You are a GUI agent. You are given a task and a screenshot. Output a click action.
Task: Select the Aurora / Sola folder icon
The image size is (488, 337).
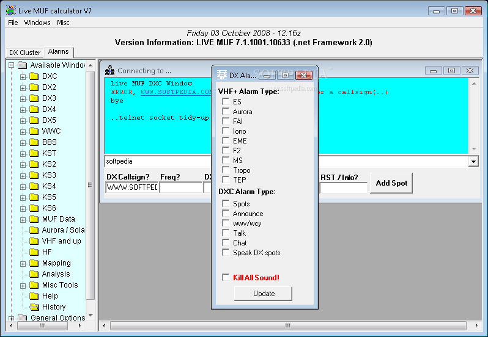[34, 230]
